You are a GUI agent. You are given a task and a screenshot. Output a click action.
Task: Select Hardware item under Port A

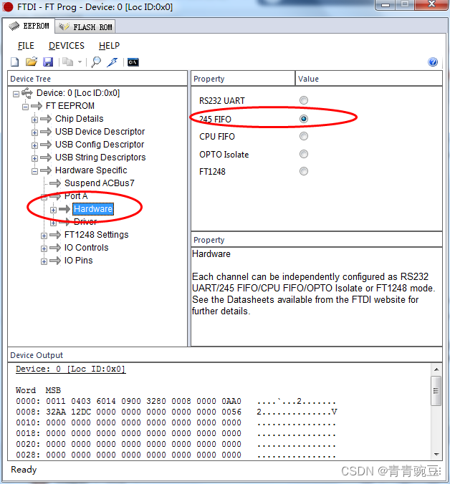coord(93,209)
